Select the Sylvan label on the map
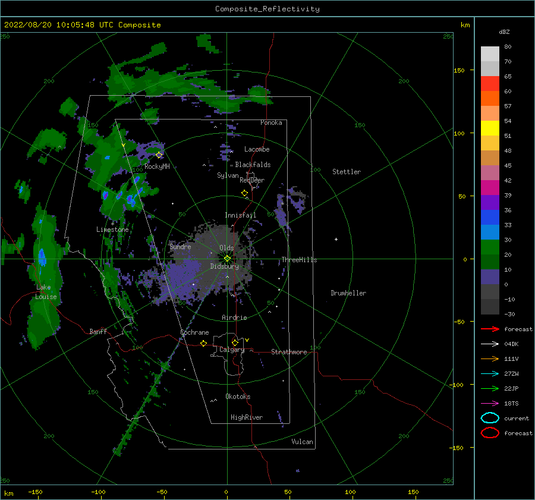The width and height of the screenshot is (535, 500). [228, 175]
